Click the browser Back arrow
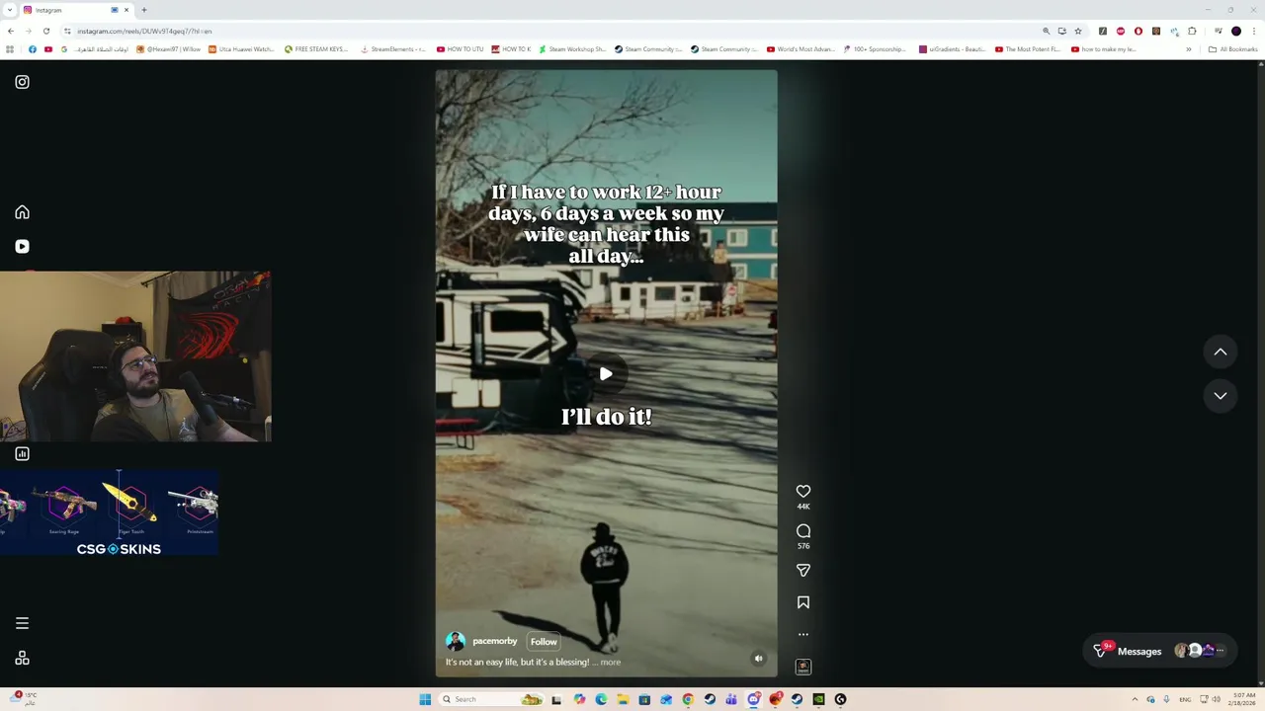Viewport: 1265px width, 711px height. [11, 31]
